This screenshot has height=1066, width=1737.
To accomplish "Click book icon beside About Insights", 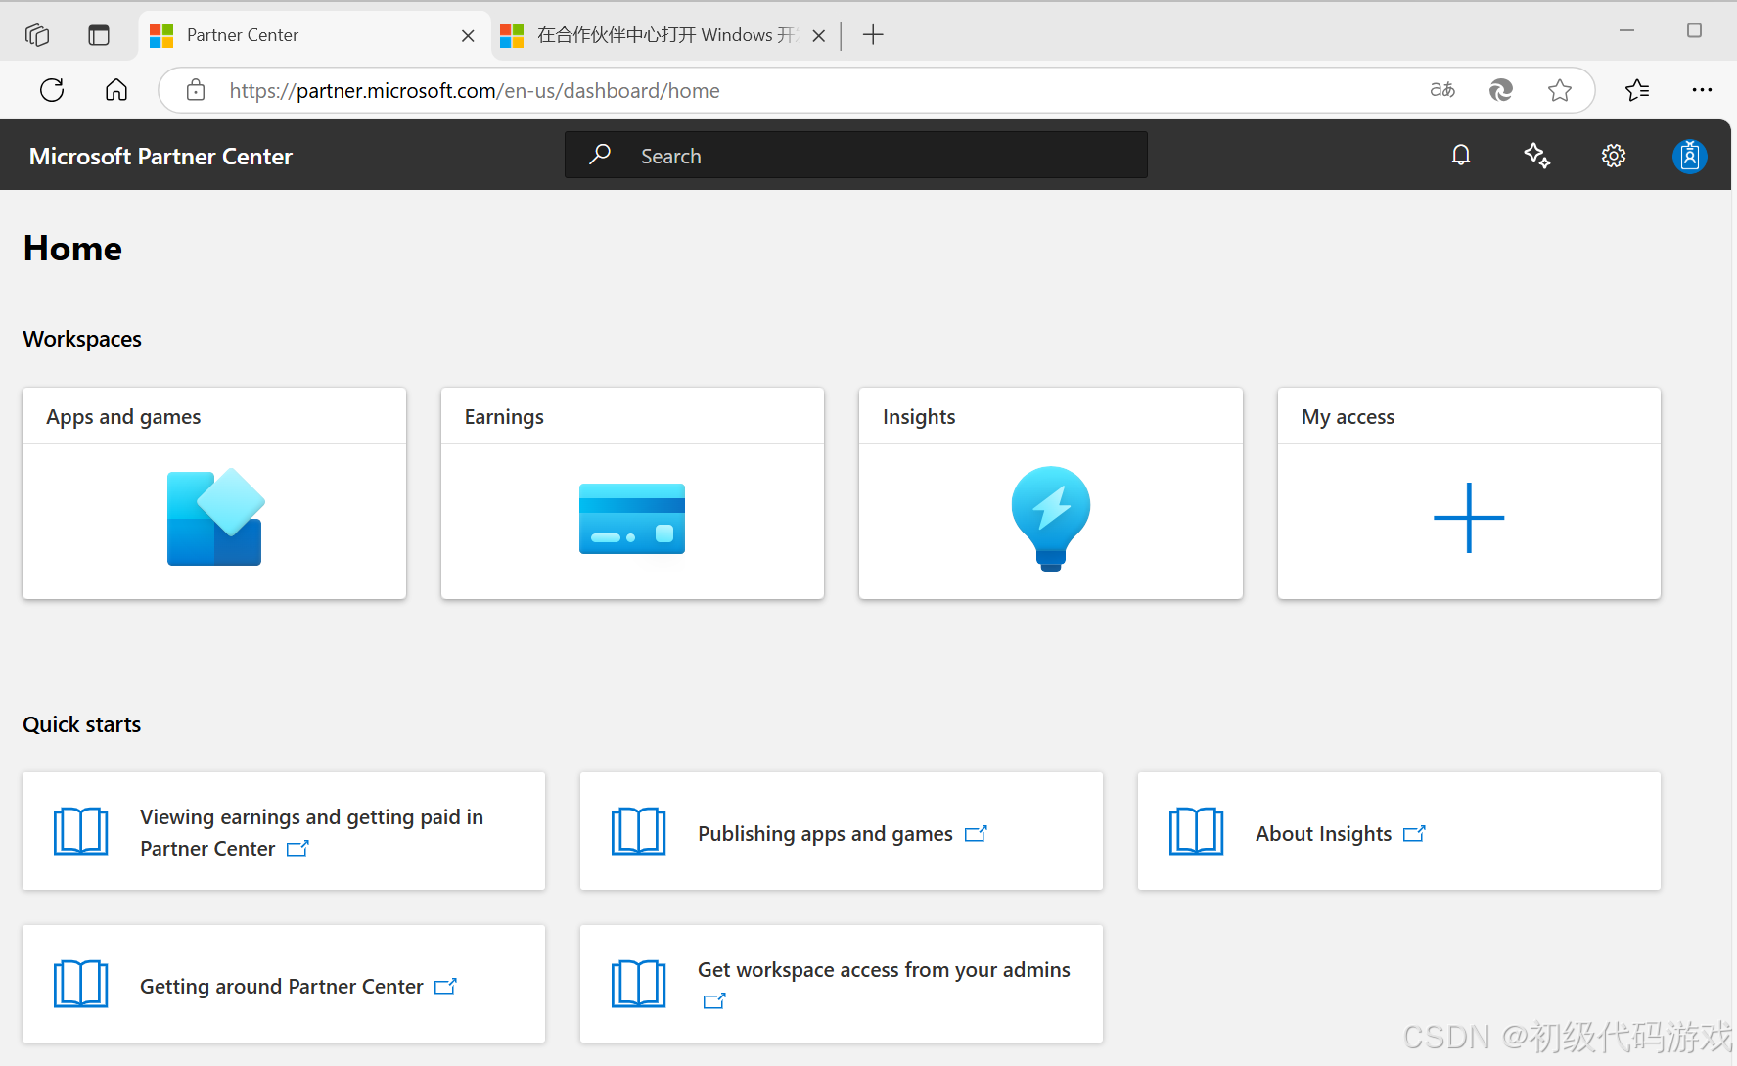I will pyautogui.click(x=1196, y=831).
